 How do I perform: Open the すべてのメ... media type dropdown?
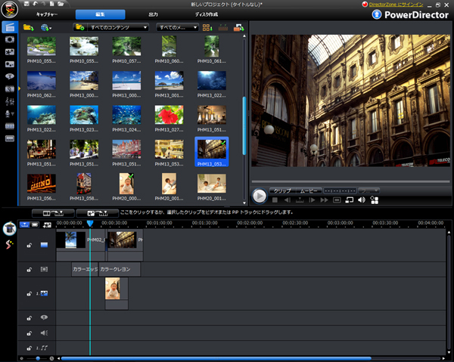[x=178, y=27]
